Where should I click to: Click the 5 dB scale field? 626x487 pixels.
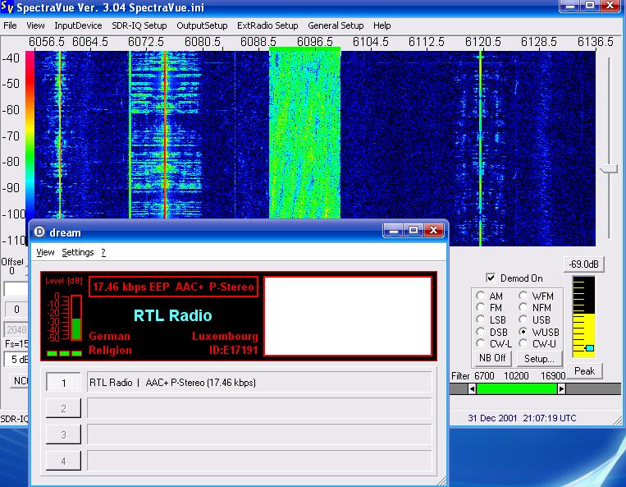coord(16,359)
